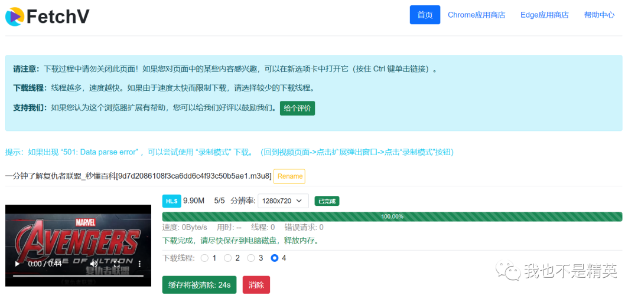
Task: Select download thread count 2
Action: click(x=228, y=258)
